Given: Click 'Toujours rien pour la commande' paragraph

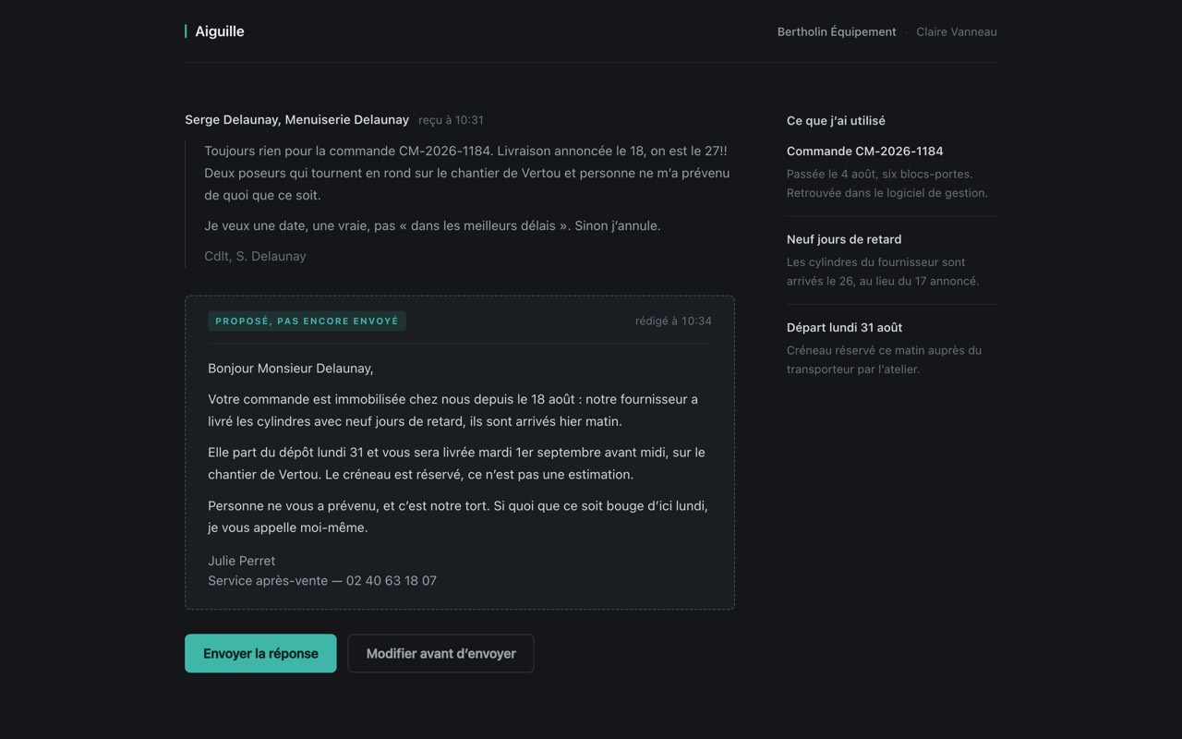Looking at the screenshot, I should (x=467, y=173).
